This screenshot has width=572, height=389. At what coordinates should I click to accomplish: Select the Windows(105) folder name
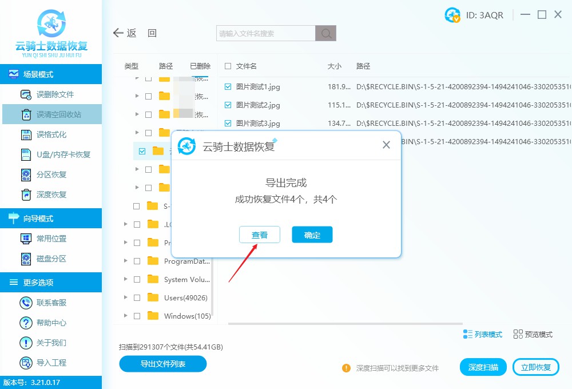click(188, 316)
